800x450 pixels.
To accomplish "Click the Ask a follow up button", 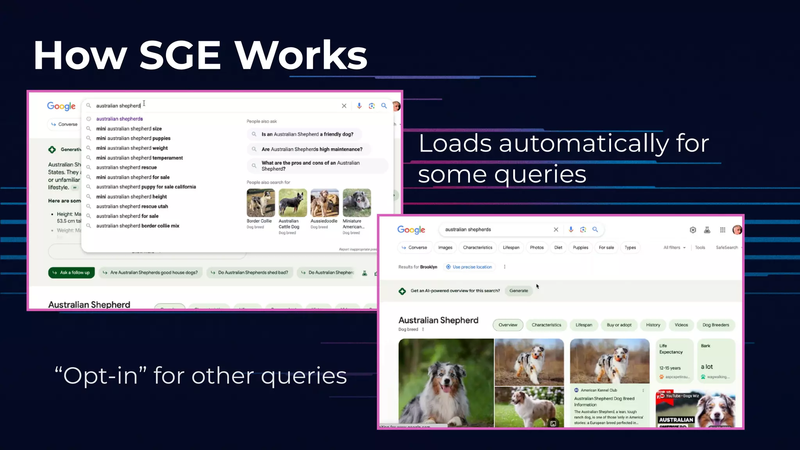I will [x=71, y=273].
